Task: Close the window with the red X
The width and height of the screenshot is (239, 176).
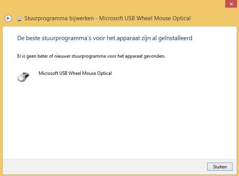Action: click(231, 3)
